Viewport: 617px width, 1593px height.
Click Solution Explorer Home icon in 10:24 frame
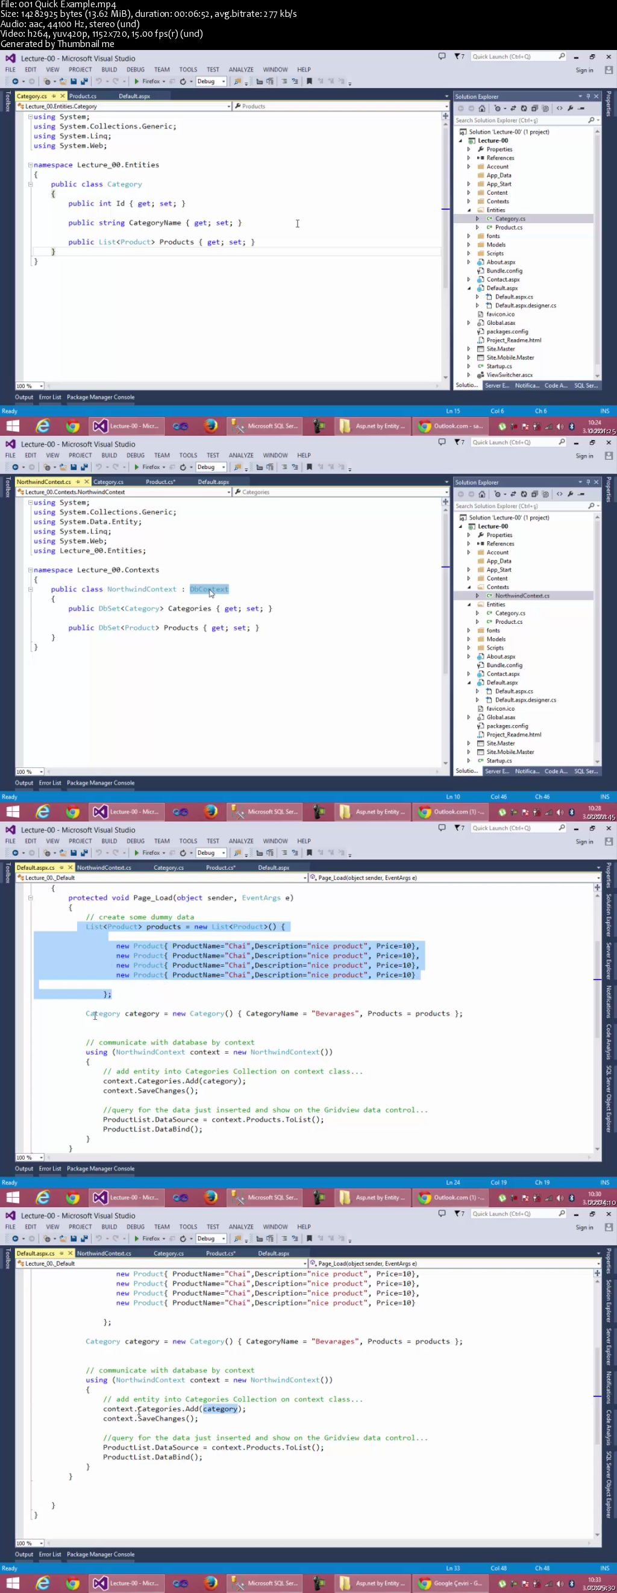(x=482, y=108)
